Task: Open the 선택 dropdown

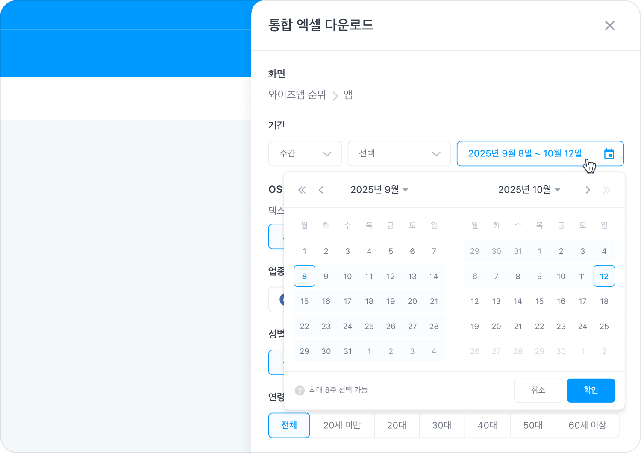Action: [x=399, y=153]
